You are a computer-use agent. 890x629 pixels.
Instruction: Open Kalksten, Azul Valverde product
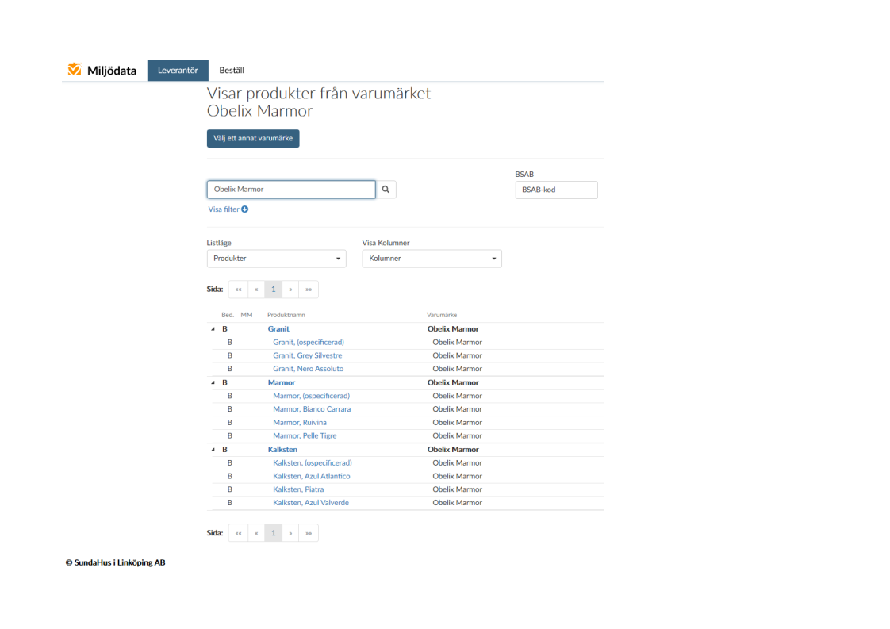click(311, 503)
